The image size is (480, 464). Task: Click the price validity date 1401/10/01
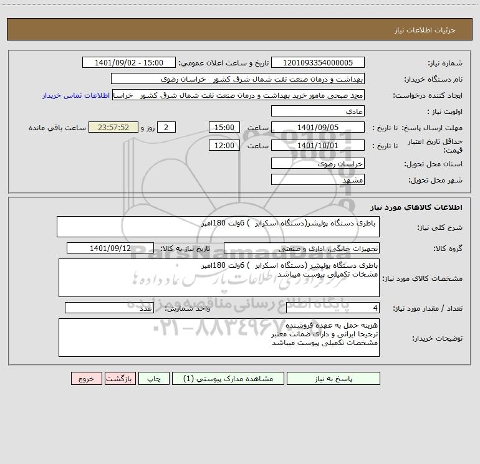click(318, 145)
